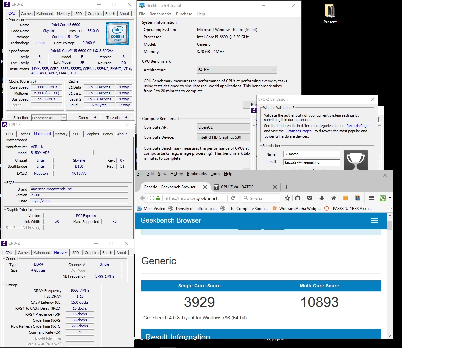Viewport: 471px width, 348px height.
Task: Open the Processor #1 selection dropdown
Action: (x=49, y=118)
